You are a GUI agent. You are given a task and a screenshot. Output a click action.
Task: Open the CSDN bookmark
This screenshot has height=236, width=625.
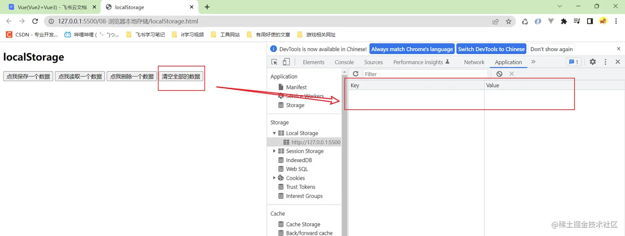32,35
